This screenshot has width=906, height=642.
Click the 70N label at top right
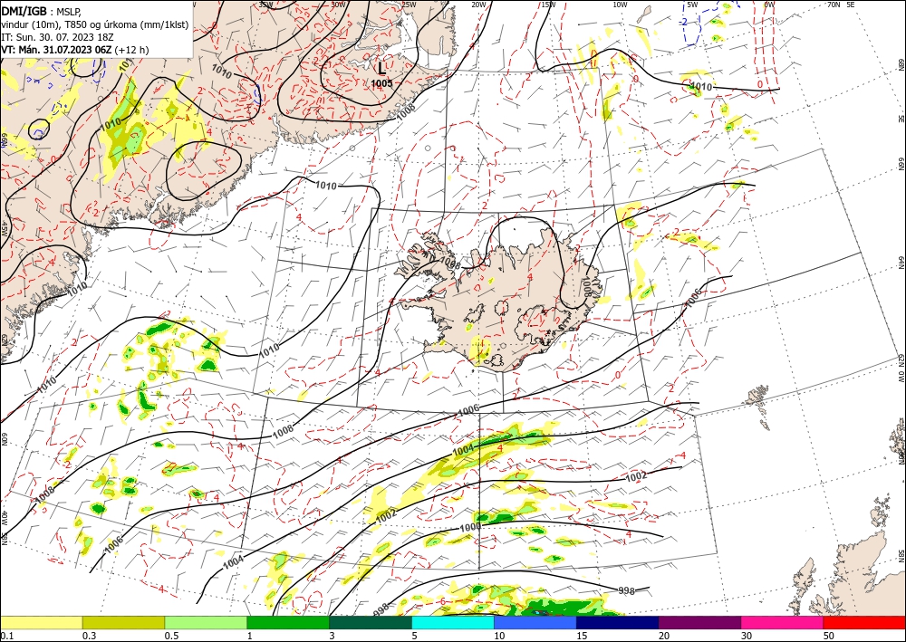(x=834, y=5)
